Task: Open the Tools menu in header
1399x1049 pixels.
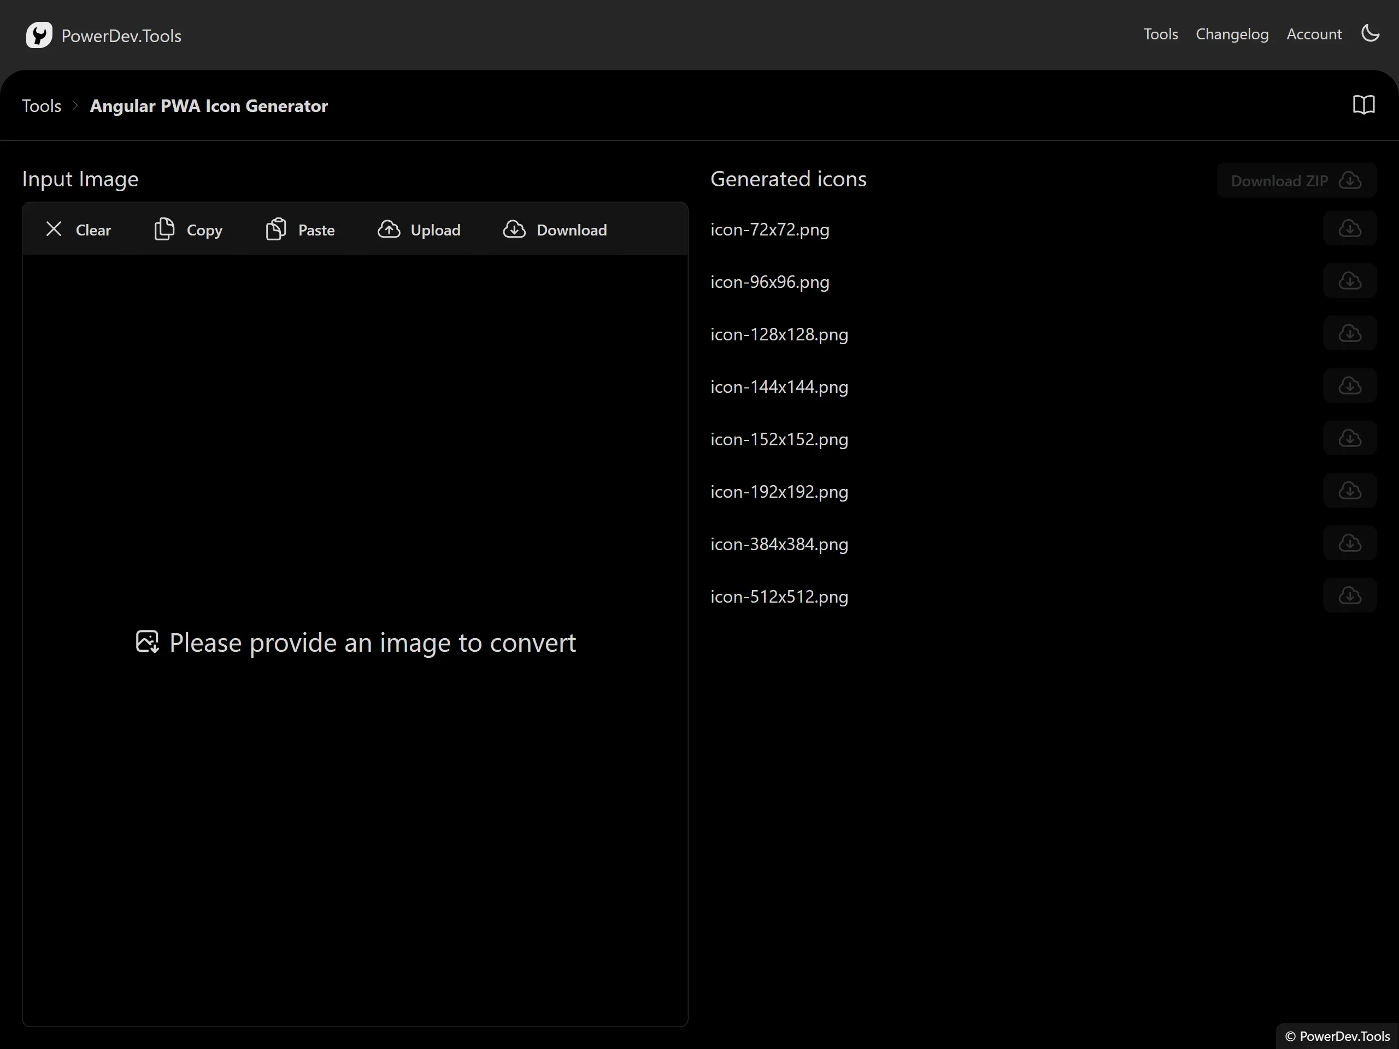Action: point(1160,34)
